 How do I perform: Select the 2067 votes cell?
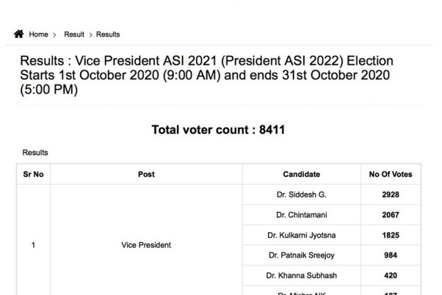coord(390,215)
